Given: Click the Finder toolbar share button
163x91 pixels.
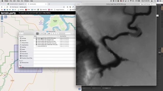Looking at the screenshot, I should (53, 34).
